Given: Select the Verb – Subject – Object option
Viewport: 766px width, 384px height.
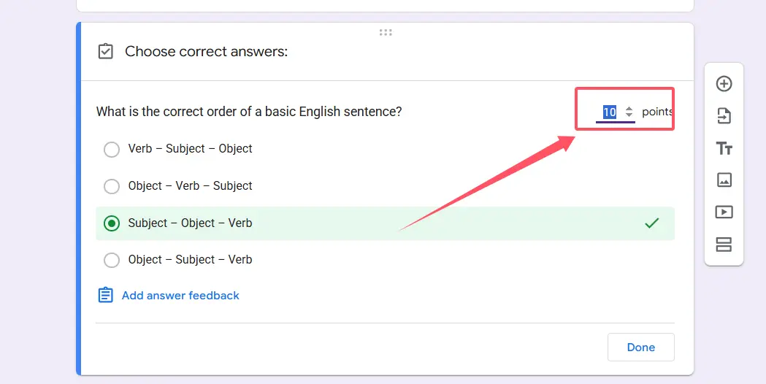Looking at the screenshot, I should pos(112,150).
